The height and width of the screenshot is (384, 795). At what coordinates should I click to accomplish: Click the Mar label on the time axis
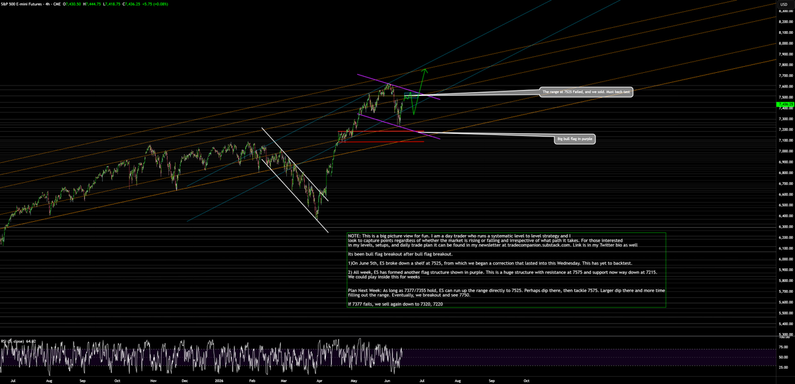[x=283, y=381]
